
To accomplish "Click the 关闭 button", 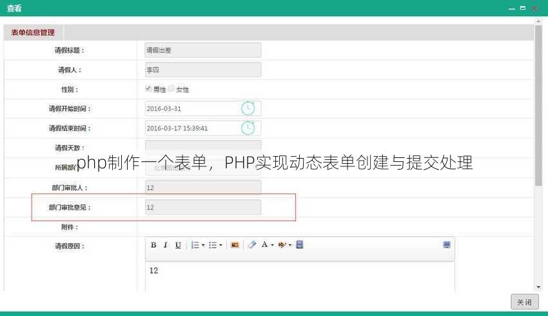I will [525, 302].
